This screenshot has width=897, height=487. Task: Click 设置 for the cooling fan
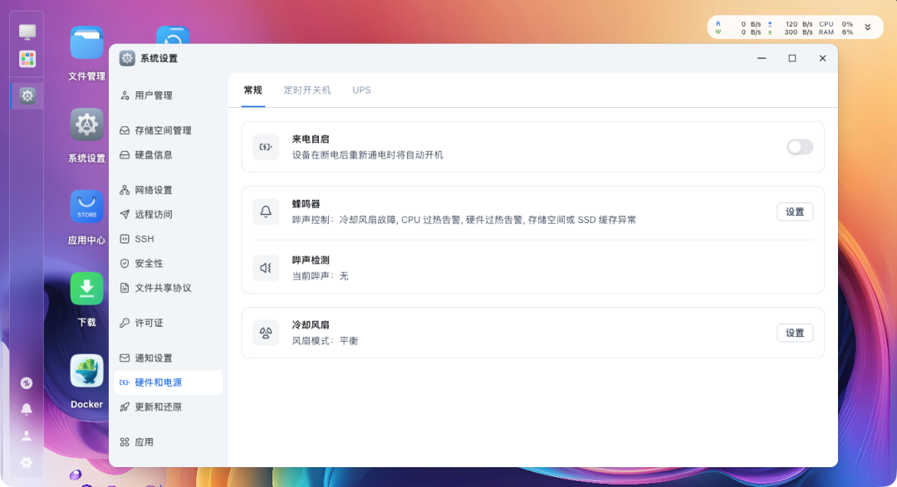(794, 332)
